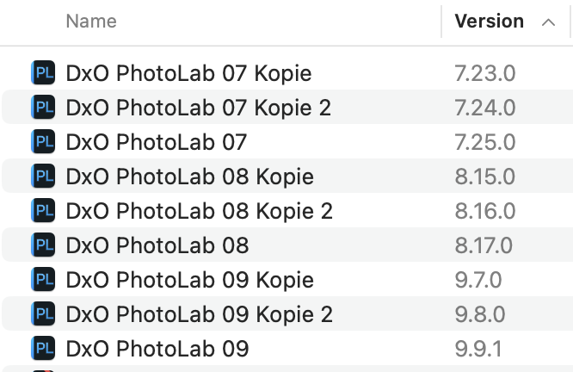Click the version value 7.23.0
This screenshot has height=372, width=573.
click(485, 73)
